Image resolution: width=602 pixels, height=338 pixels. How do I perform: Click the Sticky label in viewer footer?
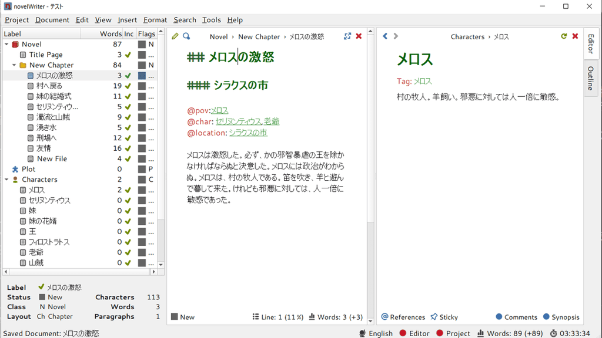coord(449,317)
